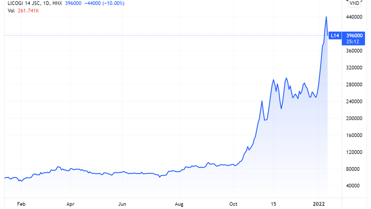Click the 280000 price axis label
This screenshot has width=371, height=209.
(355, 85)
